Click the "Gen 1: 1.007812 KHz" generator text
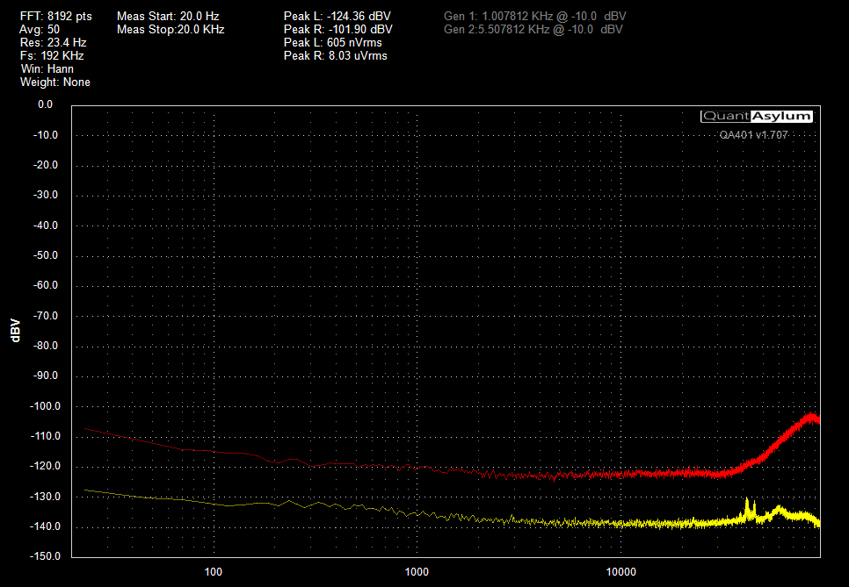The image size is (849, 587). 535,16
